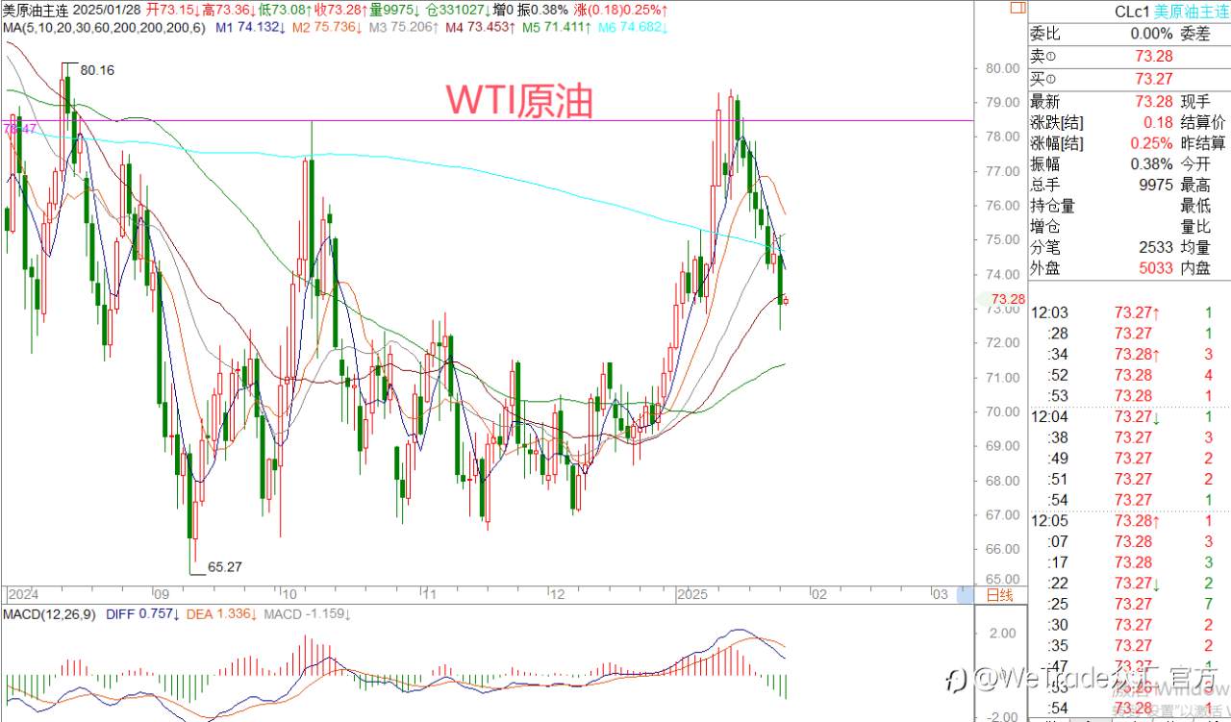Click the 买① bid price 73.27

pyautogui.click(x=1154, y=79)
